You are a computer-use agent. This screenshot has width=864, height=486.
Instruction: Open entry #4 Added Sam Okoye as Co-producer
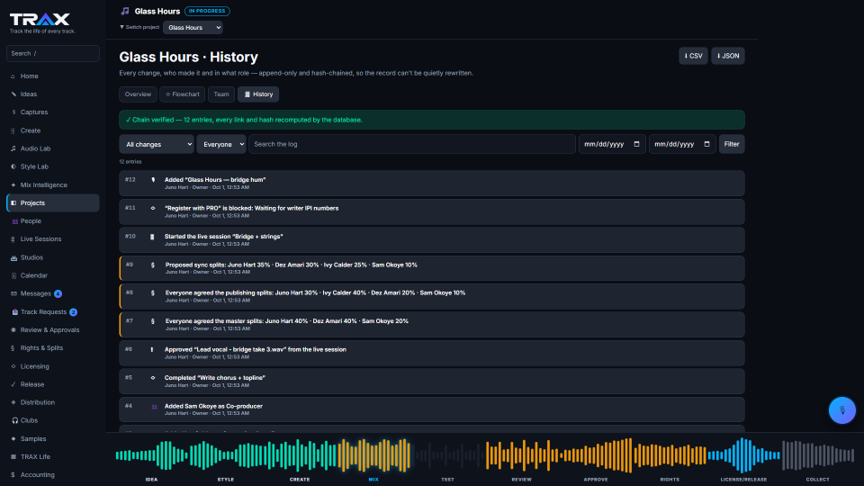point(431,409)
